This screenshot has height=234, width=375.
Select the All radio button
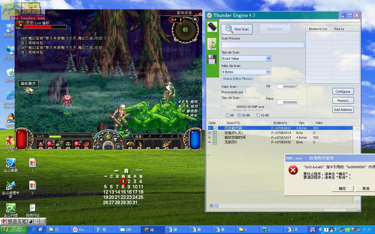coord(228,115)
